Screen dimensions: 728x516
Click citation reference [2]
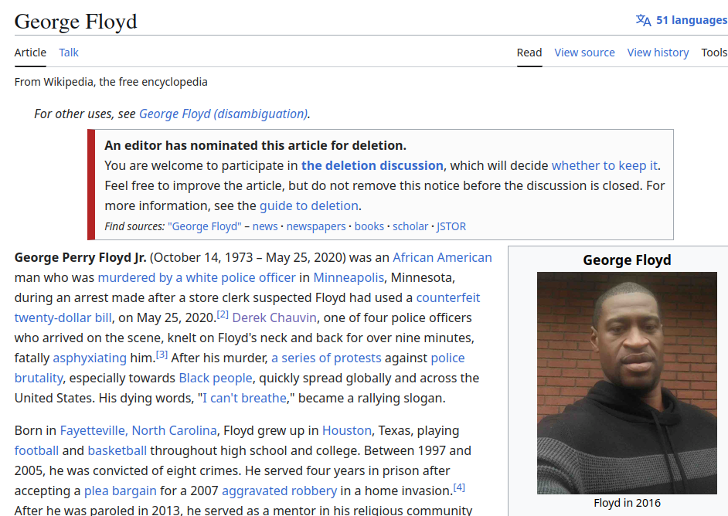223,314
